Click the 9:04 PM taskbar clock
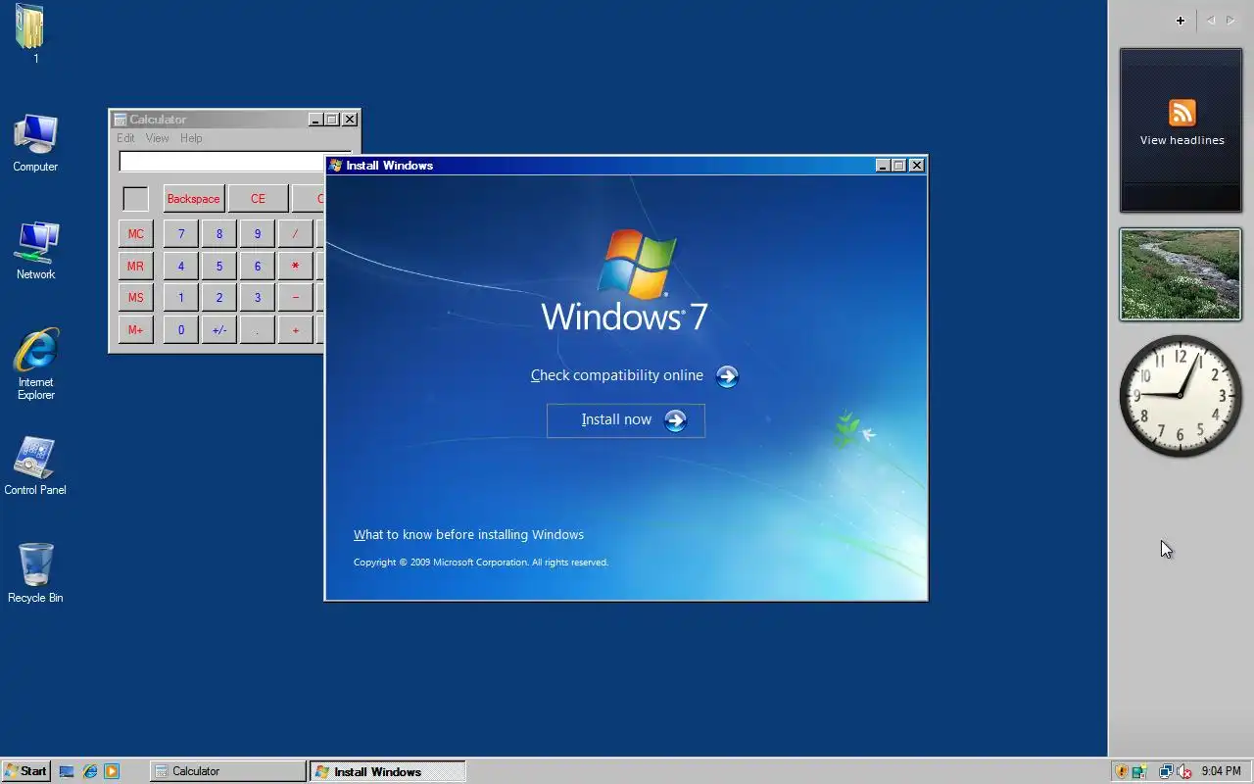 pos(1221,771)
